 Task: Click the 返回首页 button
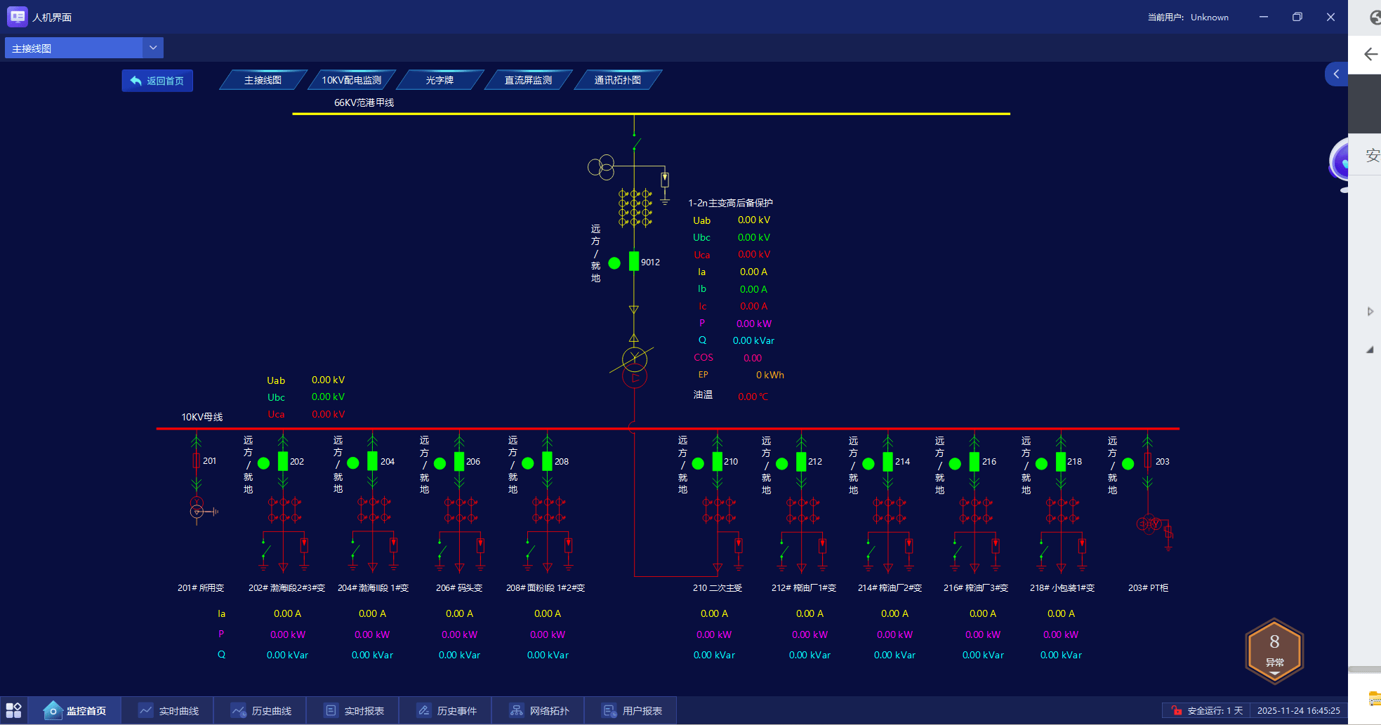(x=157, y=81)
